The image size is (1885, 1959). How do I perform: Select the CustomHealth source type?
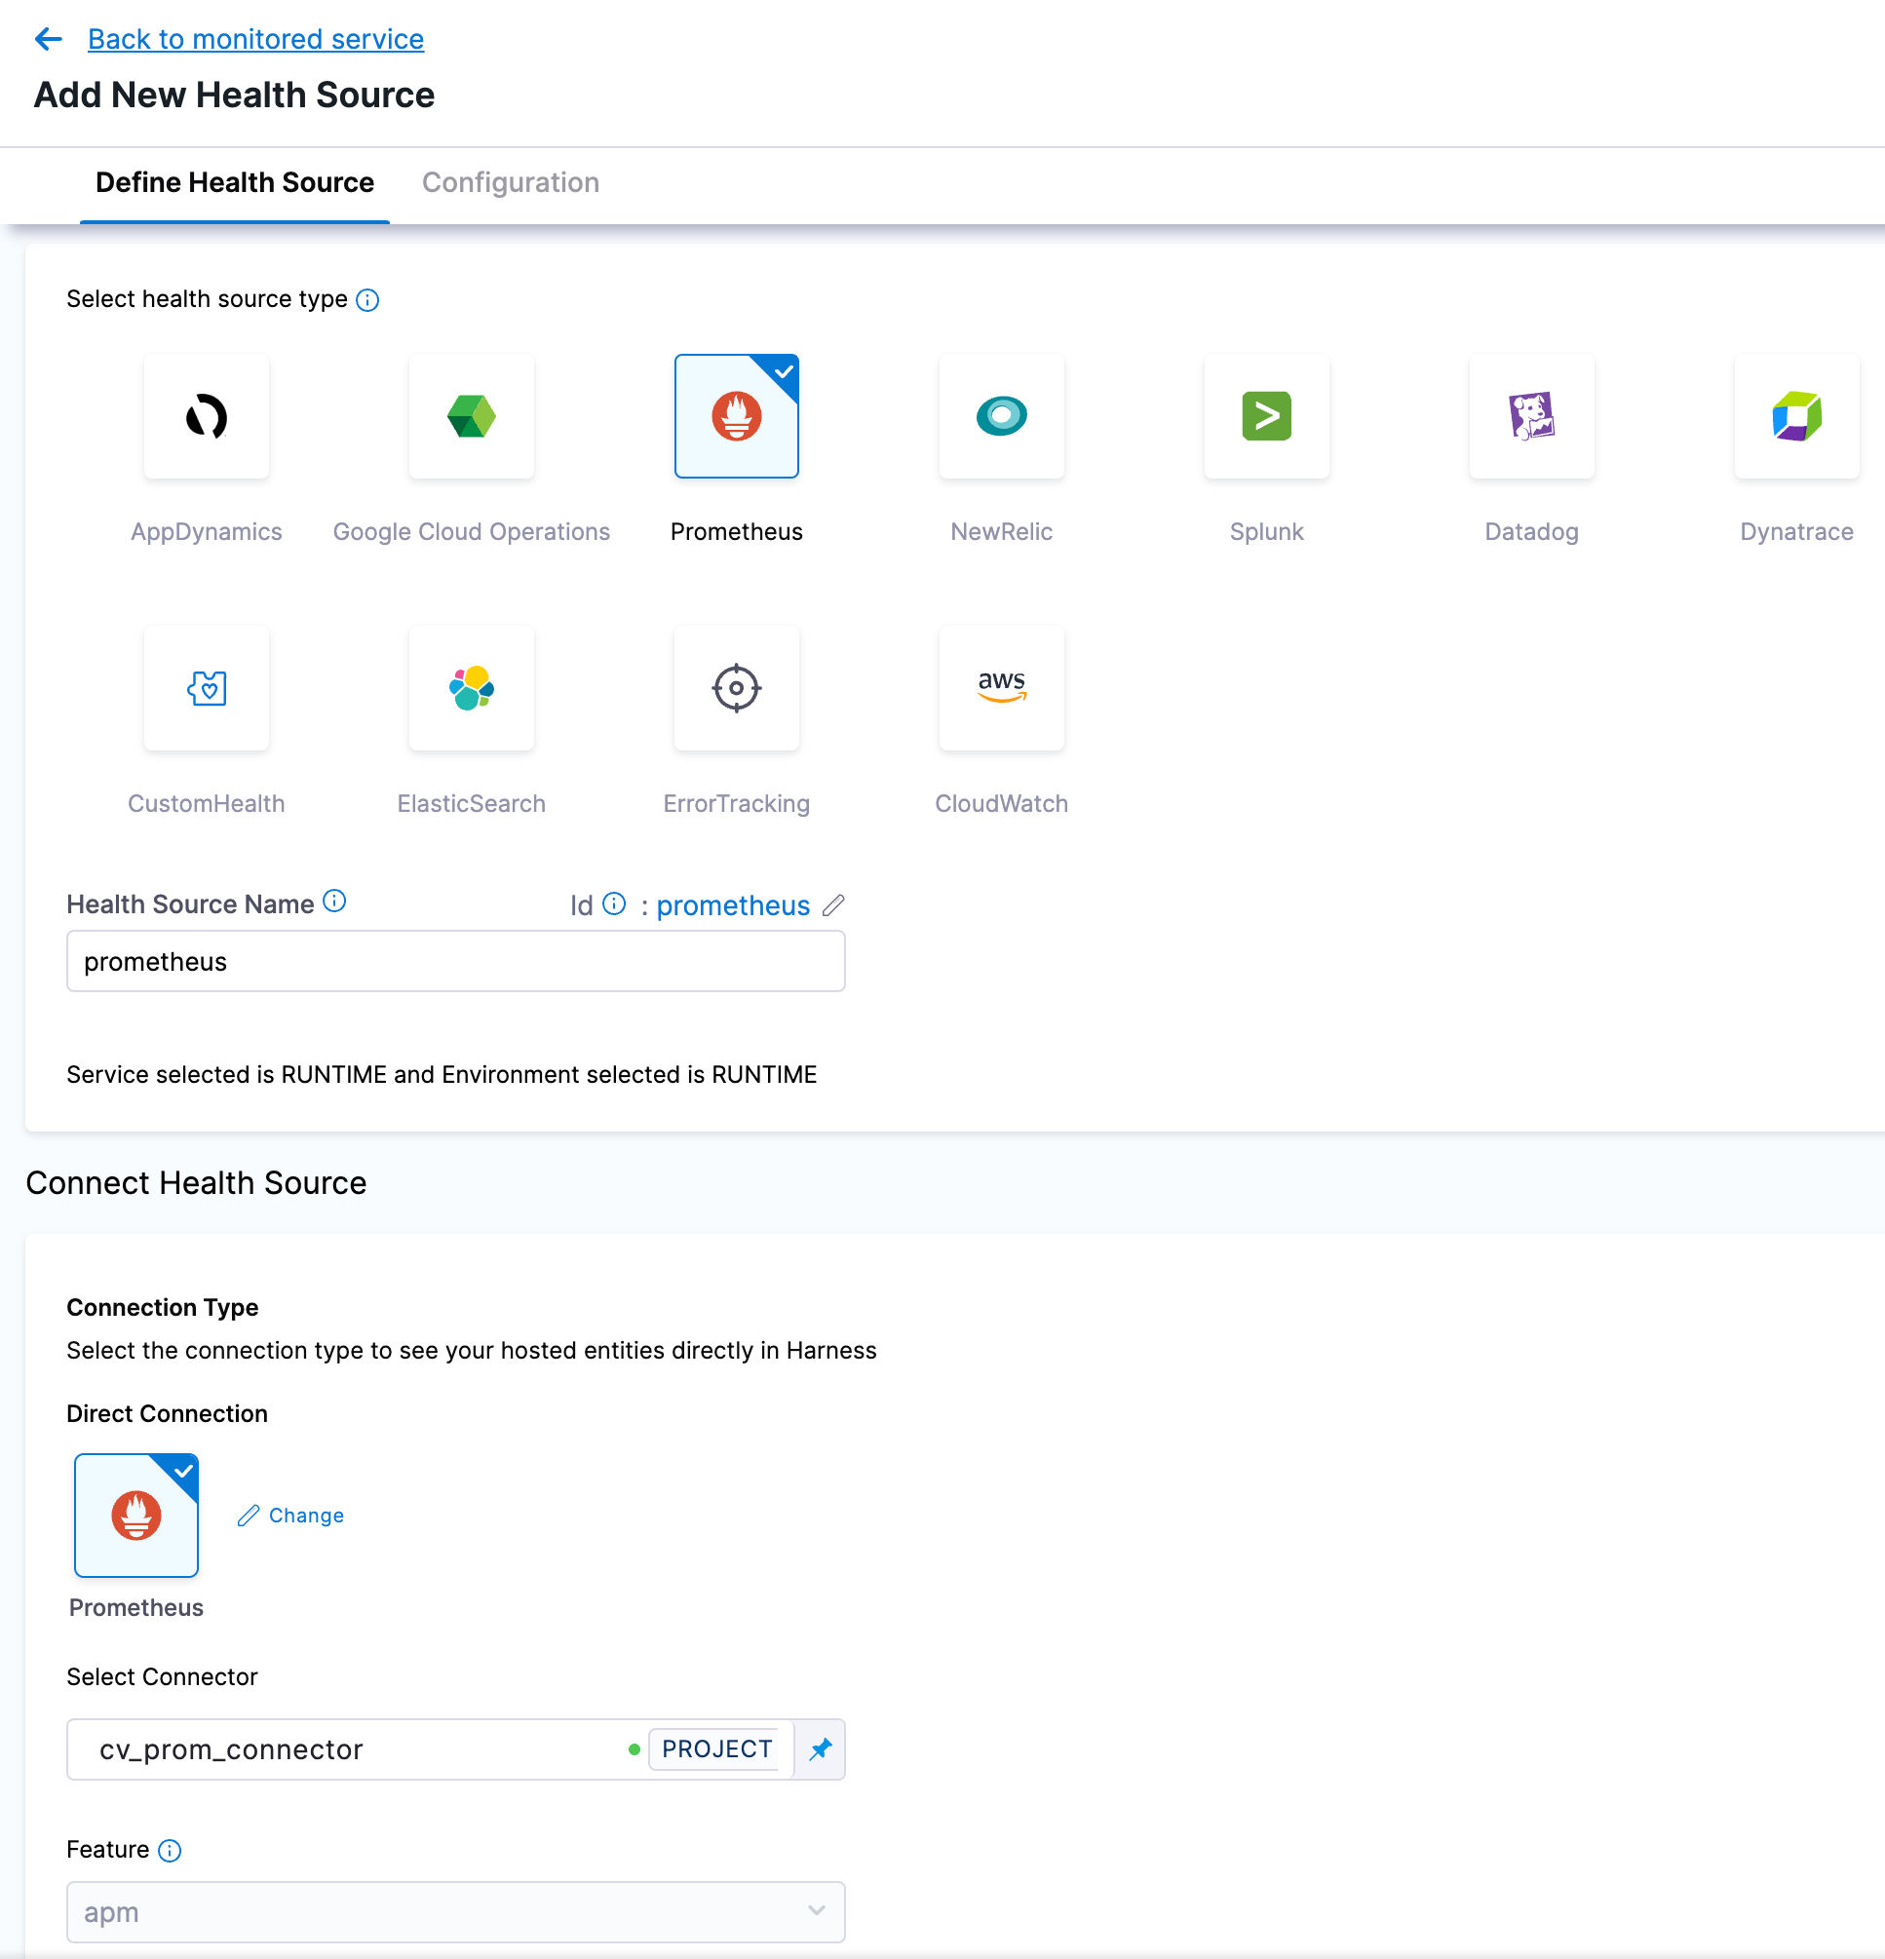[x=206, y=688]
